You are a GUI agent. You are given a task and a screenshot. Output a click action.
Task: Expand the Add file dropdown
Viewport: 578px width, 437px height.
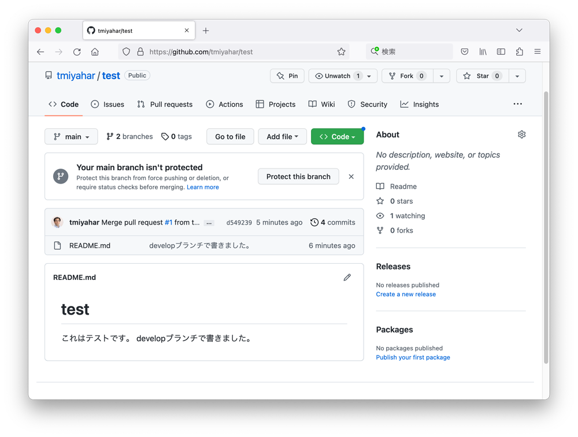[x=283, y=137]
